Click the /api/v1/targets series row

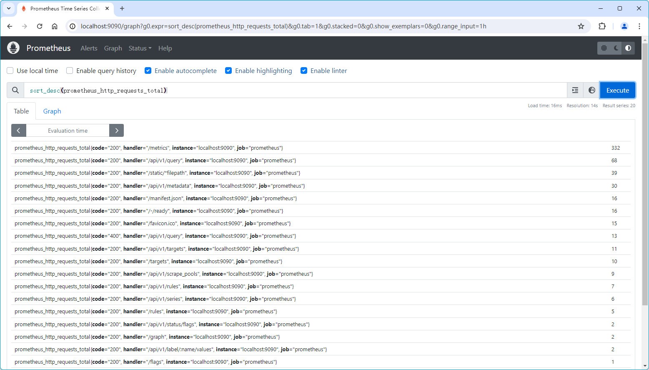coord(321,249)
